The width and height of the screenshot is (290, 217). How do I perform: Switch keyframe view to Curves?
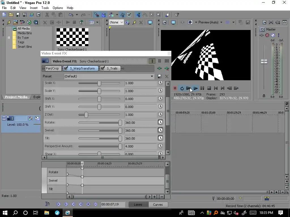point(158,205)
